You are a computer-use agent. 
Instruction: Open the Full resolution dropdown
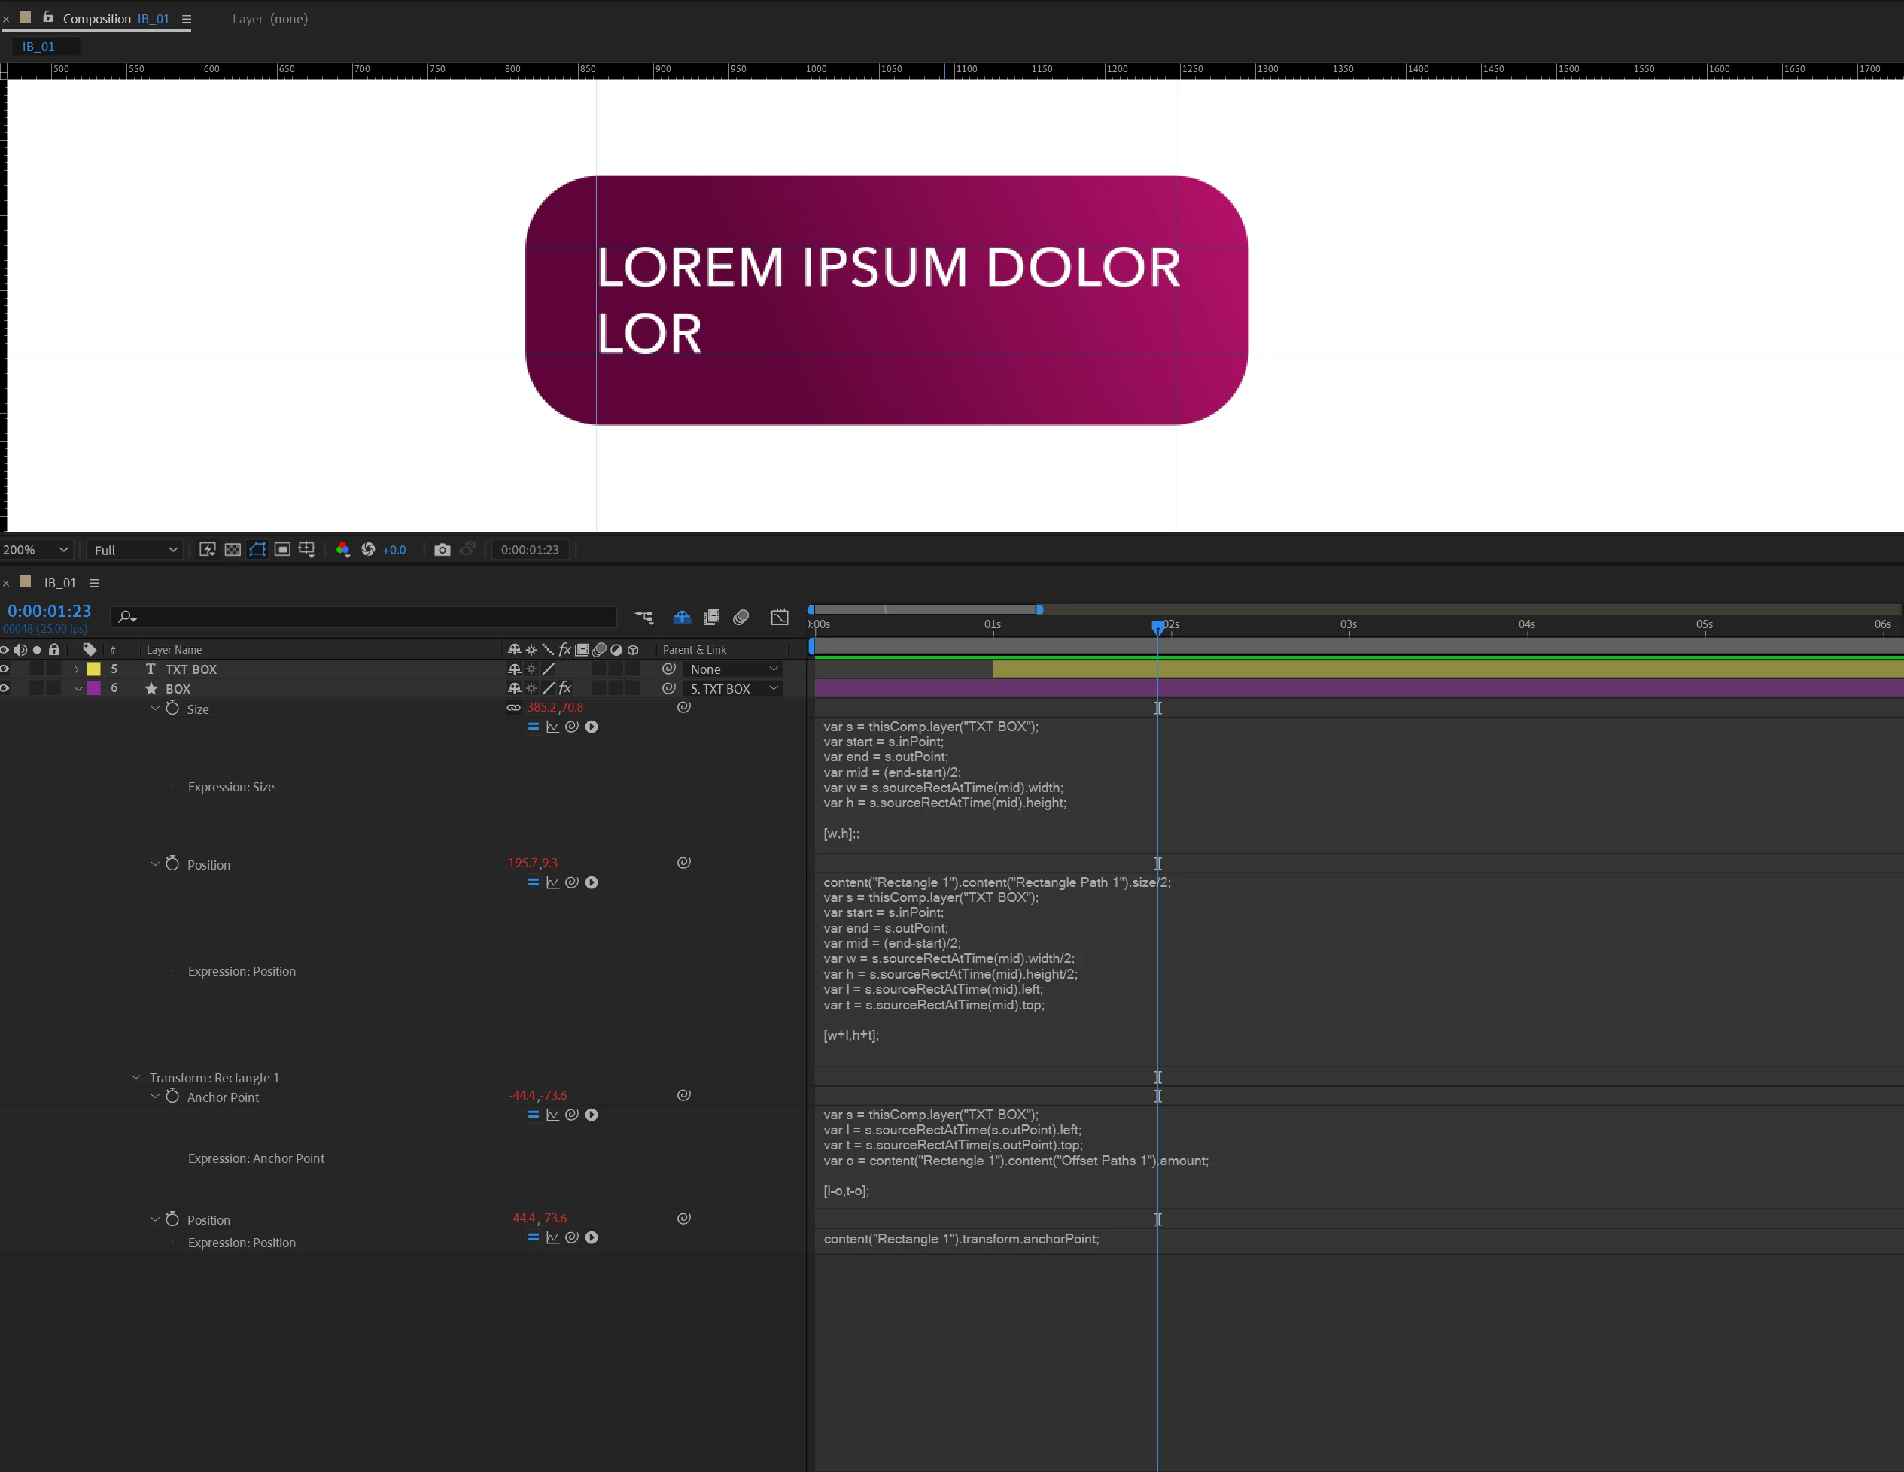tap(135, 550)
